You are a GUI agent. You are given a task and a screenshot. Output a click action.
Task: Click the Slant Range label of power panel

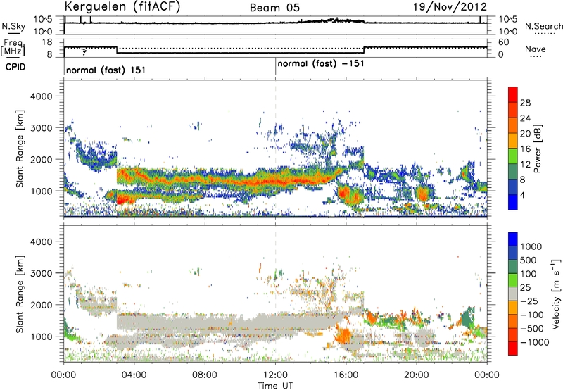coord(20,149)
